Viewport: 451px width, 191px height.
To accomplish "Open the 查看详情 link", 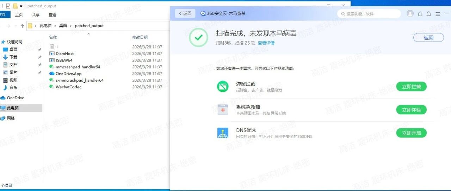I will pos(266,43).
